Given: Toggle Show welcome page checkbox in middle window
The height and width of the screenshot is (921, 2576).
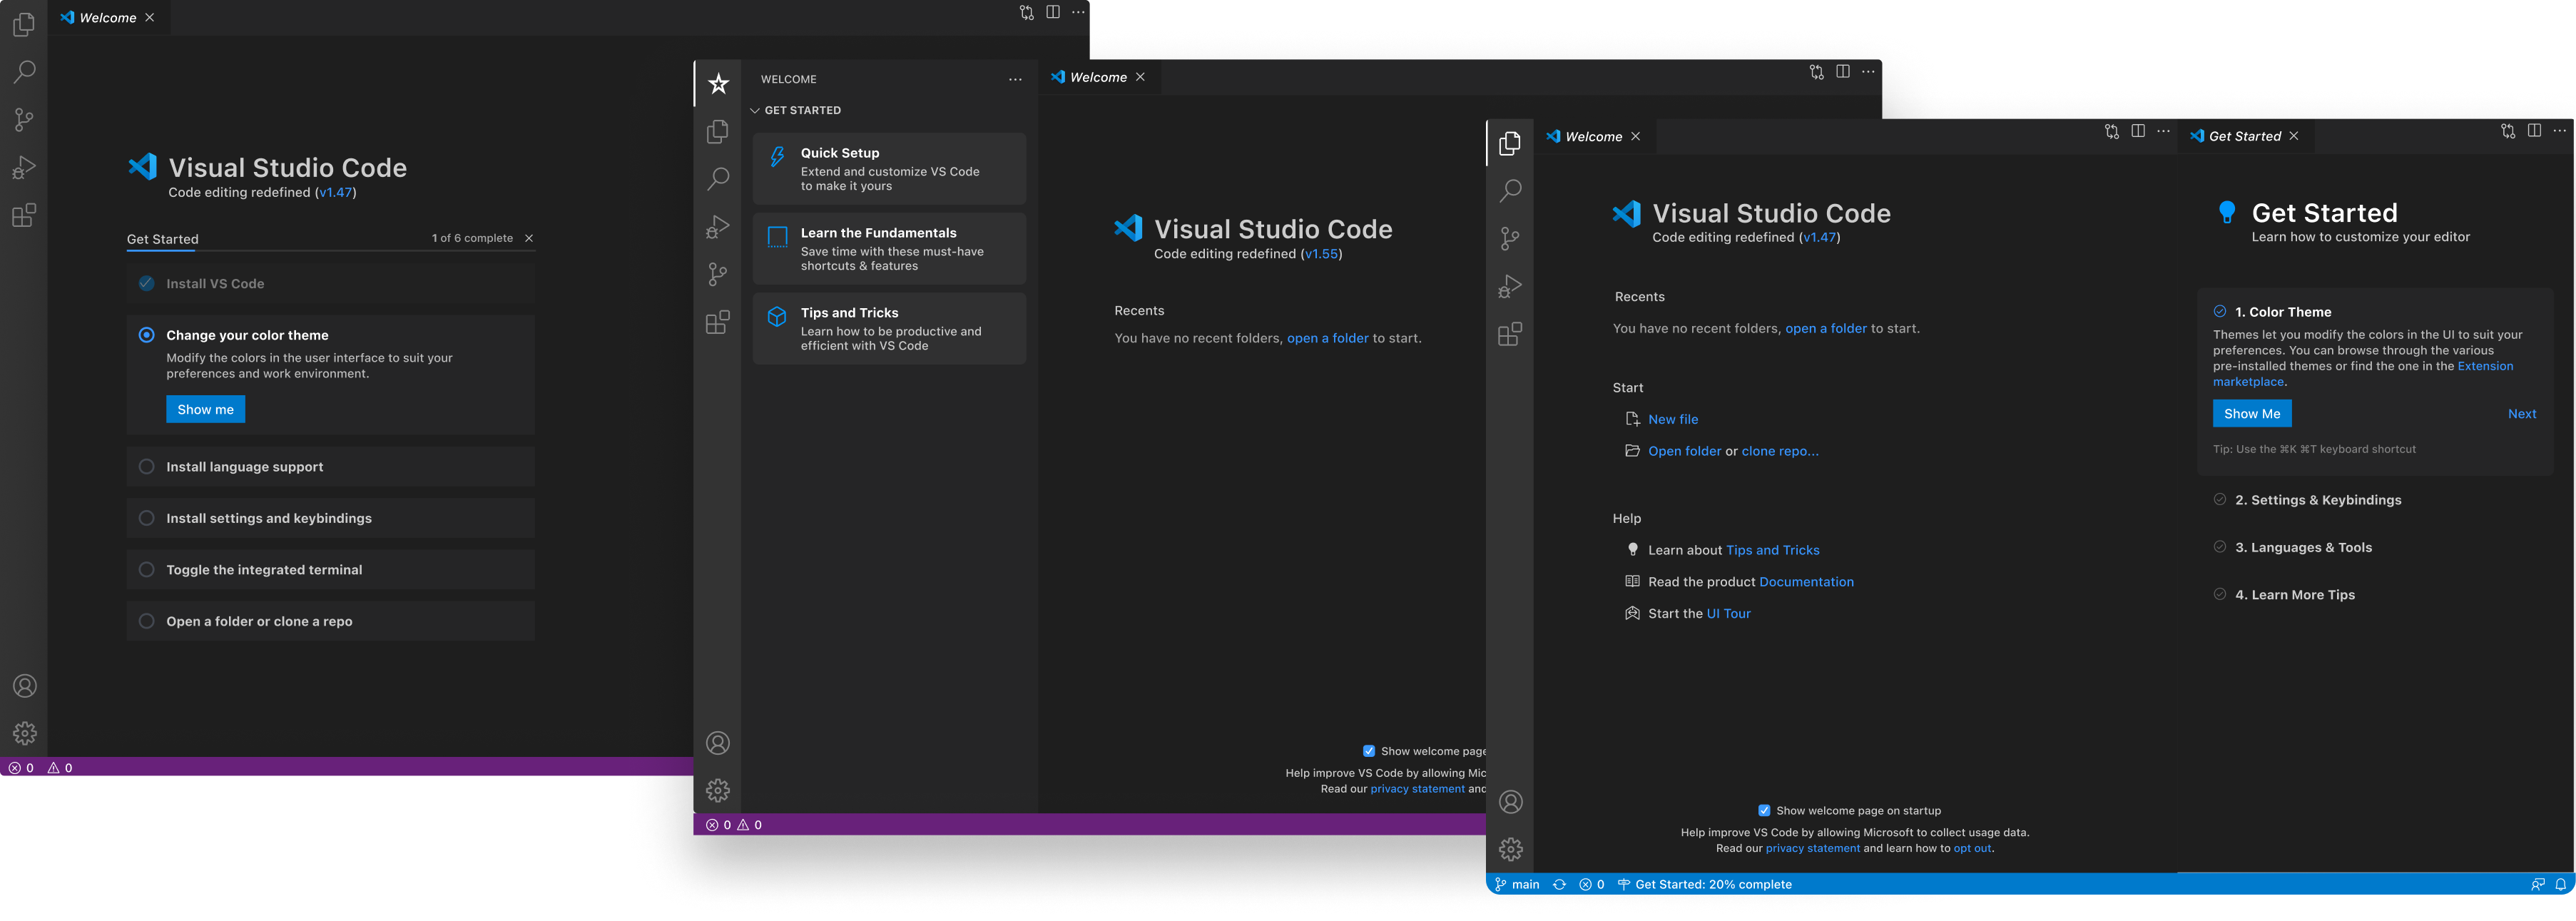Looking at the screenshot, I should 1369,751.
